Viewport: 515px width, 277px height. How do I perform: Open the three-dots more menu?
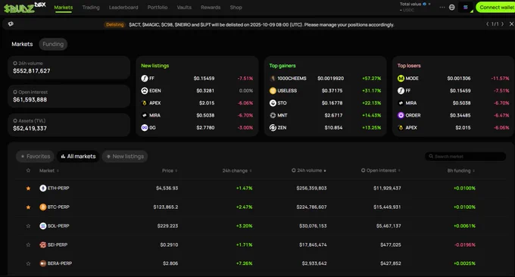pyautogui.click(x=442, y=8)
